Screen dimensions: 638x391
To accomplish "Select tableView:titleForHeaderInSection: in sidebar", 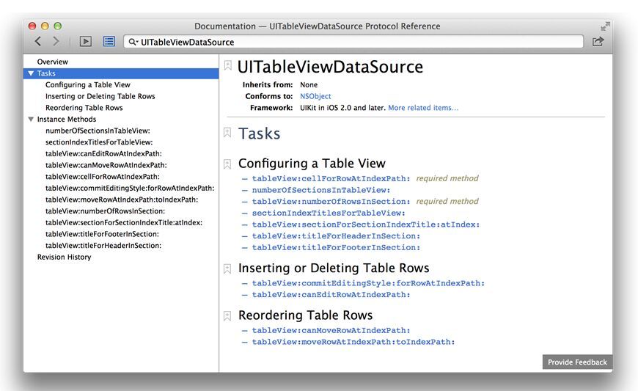I will tap(103, 245).
